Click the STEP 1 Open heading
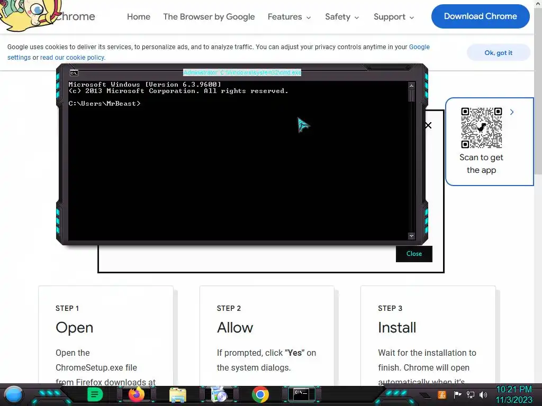542x406 pixels. tap(74, 327)
